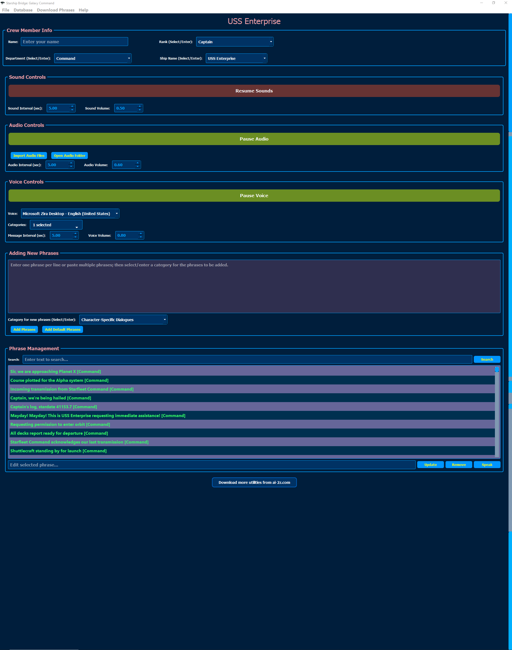Click Pause Voice to stop voice messages
This screenshot has width=512, height=650.
click(x=254, y=195)
